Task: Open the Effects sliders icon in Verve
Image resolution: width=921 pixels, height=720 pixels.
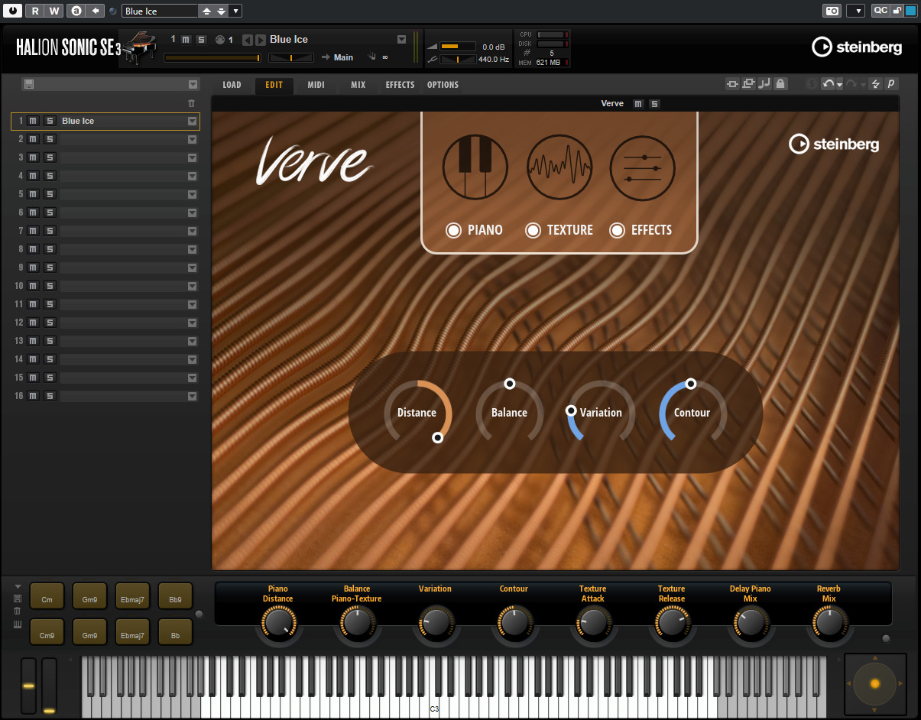Action: 642,167
